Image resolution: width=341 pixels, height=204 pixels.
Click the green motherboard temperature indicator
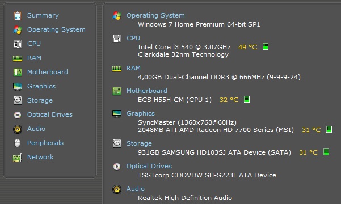pyautogui.click(x=247, y=99)
